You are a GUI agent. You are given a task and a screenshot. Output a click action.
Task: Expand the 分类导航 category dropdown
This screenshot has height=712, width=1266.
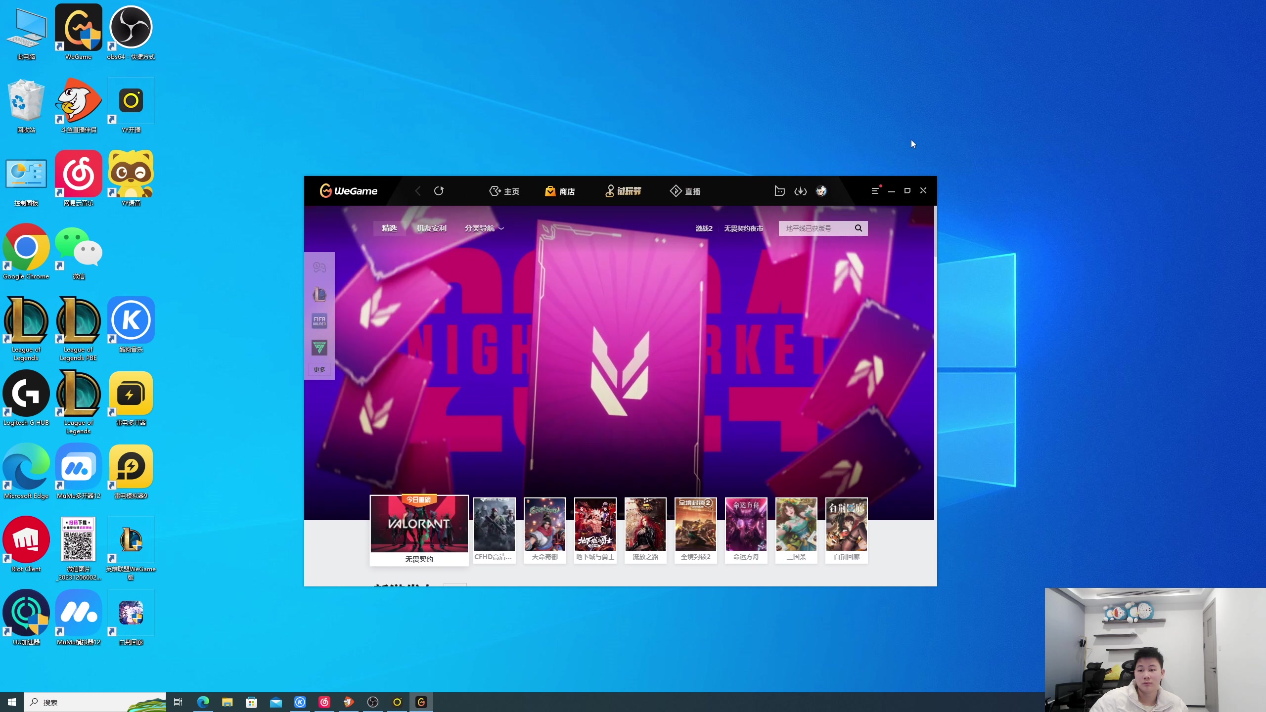click(x=484, y=228)
